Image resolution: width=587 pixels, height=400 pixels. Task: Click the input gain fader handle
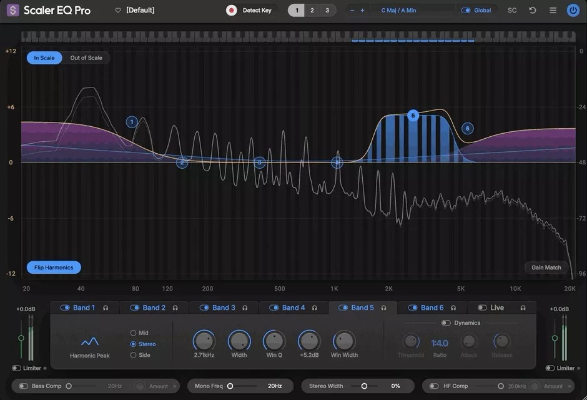click(21, 338)
